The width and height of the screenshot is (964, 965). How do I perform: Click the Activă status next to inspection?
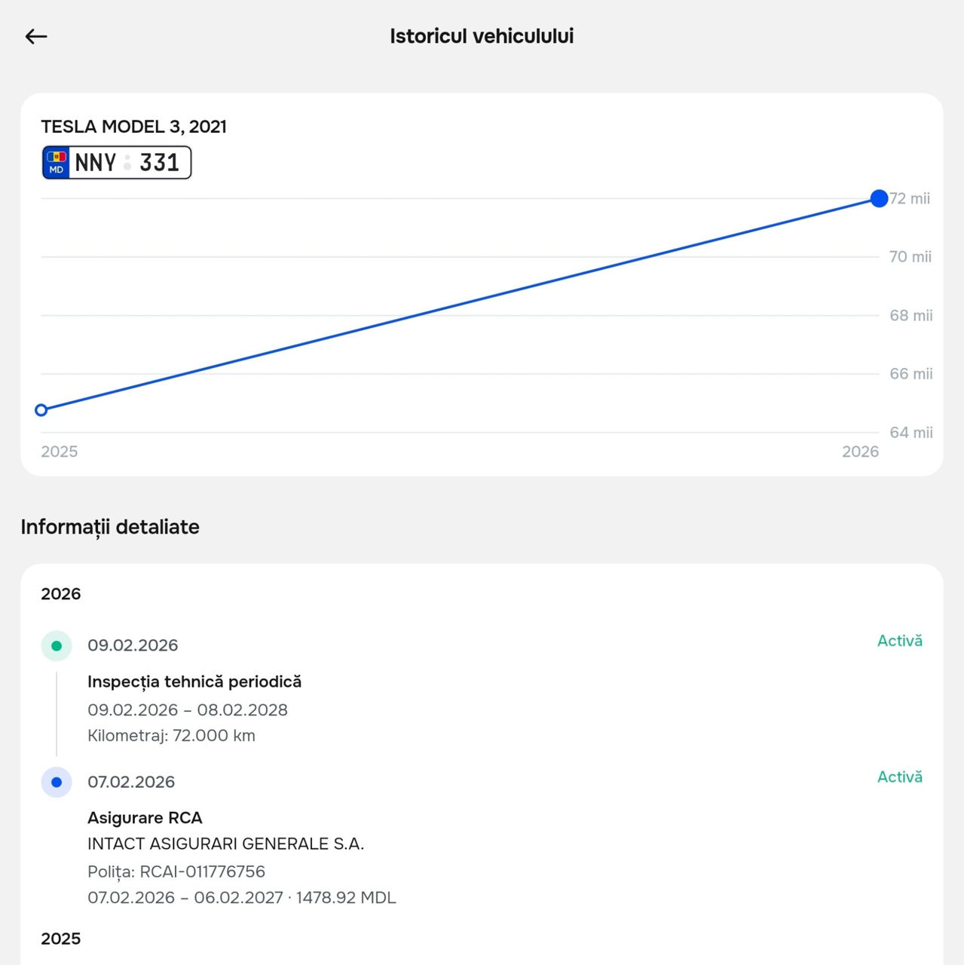tap(900, 641)
